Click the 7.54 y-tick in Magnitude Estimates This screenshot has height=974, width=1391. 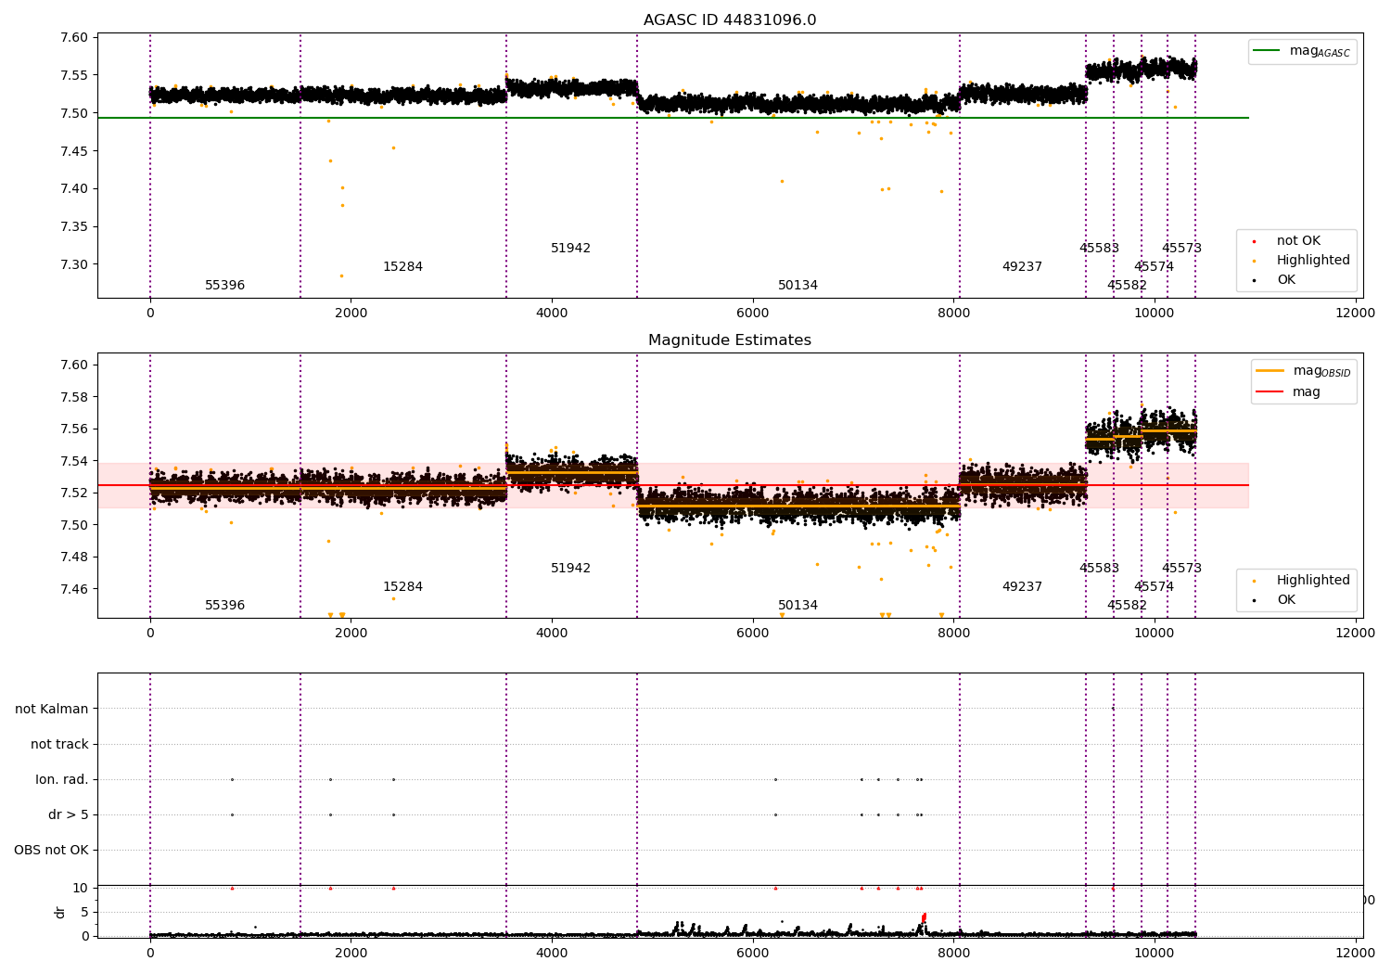74,461
